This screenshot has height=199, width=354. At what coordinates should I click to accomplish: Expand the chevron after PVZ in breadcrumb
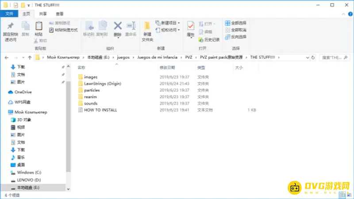pos(196,58)
